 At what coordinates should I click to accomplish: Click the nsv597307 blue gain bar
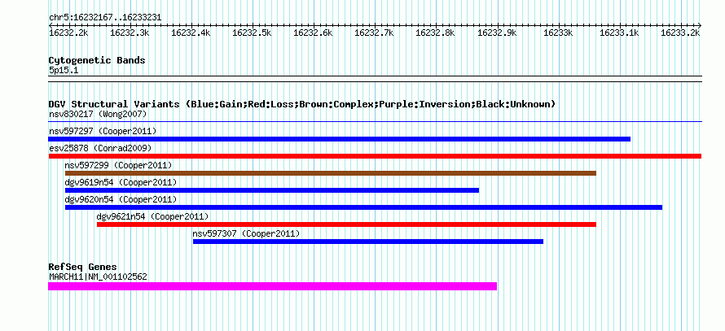[368, 242]
